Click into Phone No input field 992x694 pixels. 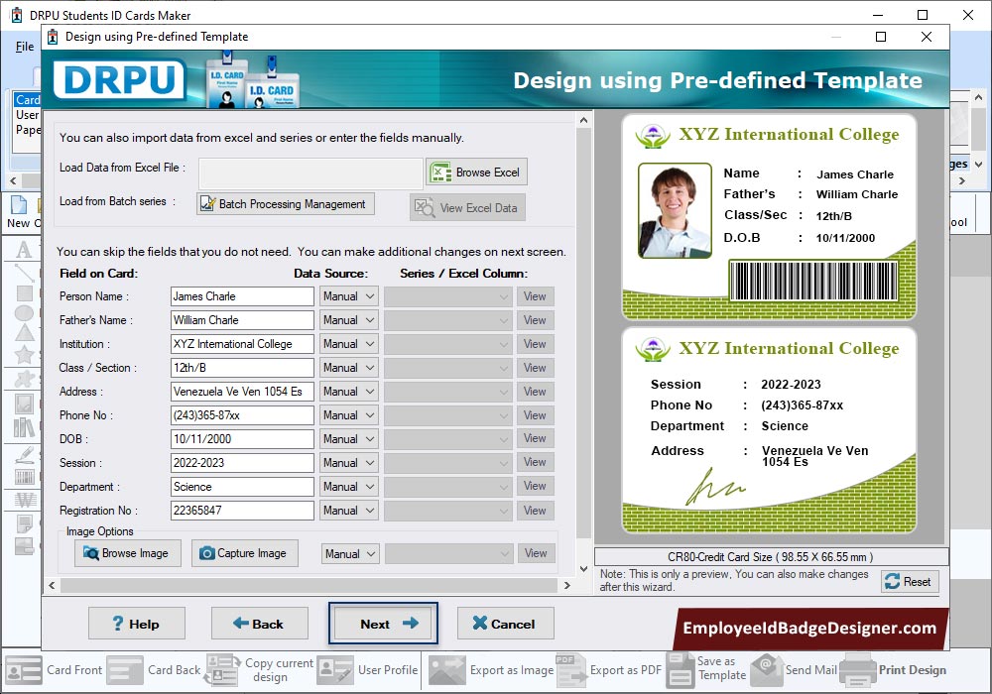242,415
